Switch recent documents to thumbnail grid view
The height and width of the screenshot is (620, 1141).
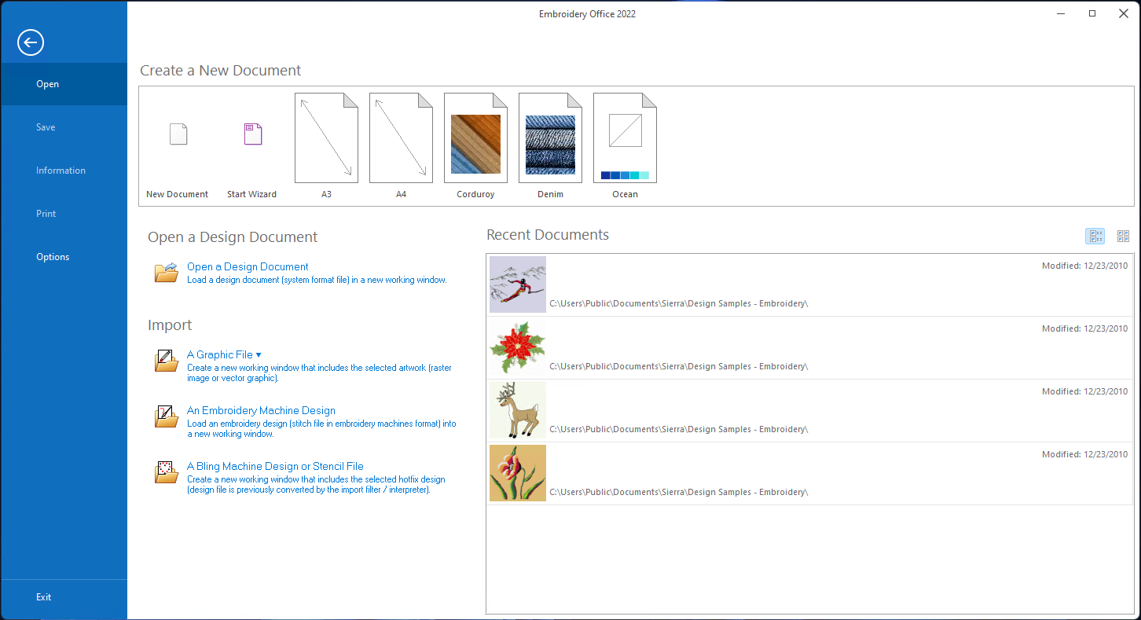click(x=1123, y=236)
